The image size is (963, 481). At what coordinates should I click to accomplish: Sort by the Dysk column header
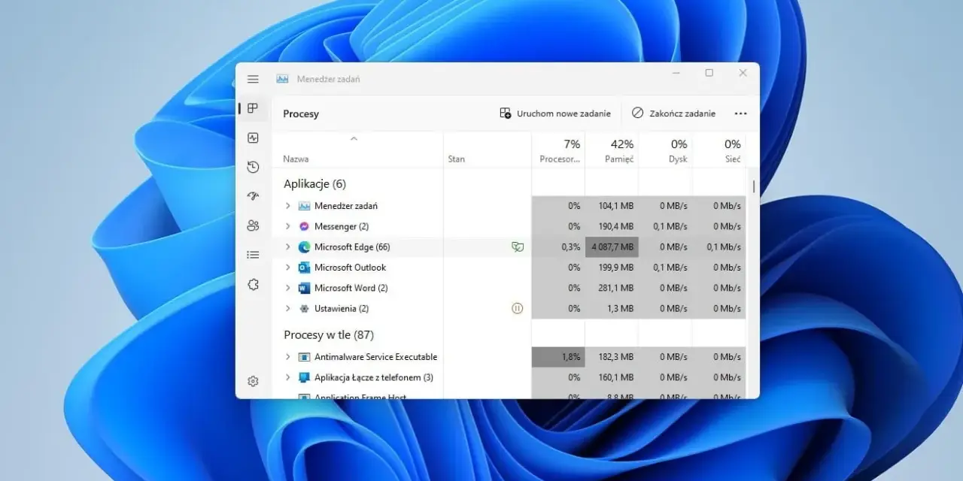[665, 150]
